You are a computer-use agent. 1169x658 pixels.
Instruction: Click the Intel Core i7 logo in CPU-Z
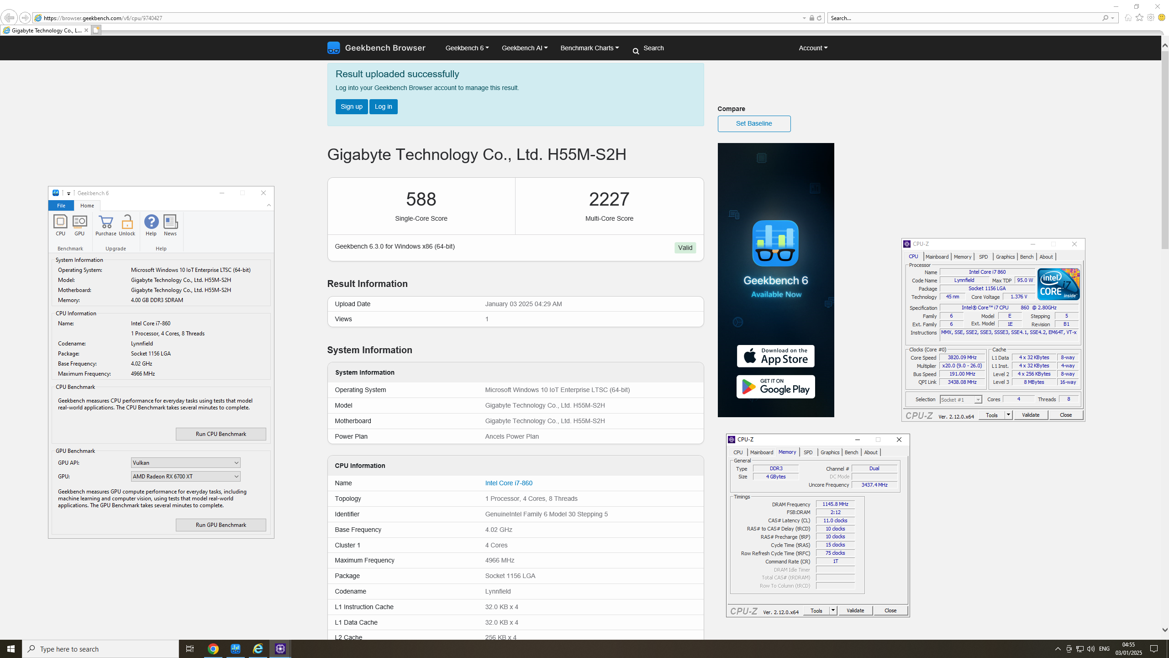point(1058,284)
